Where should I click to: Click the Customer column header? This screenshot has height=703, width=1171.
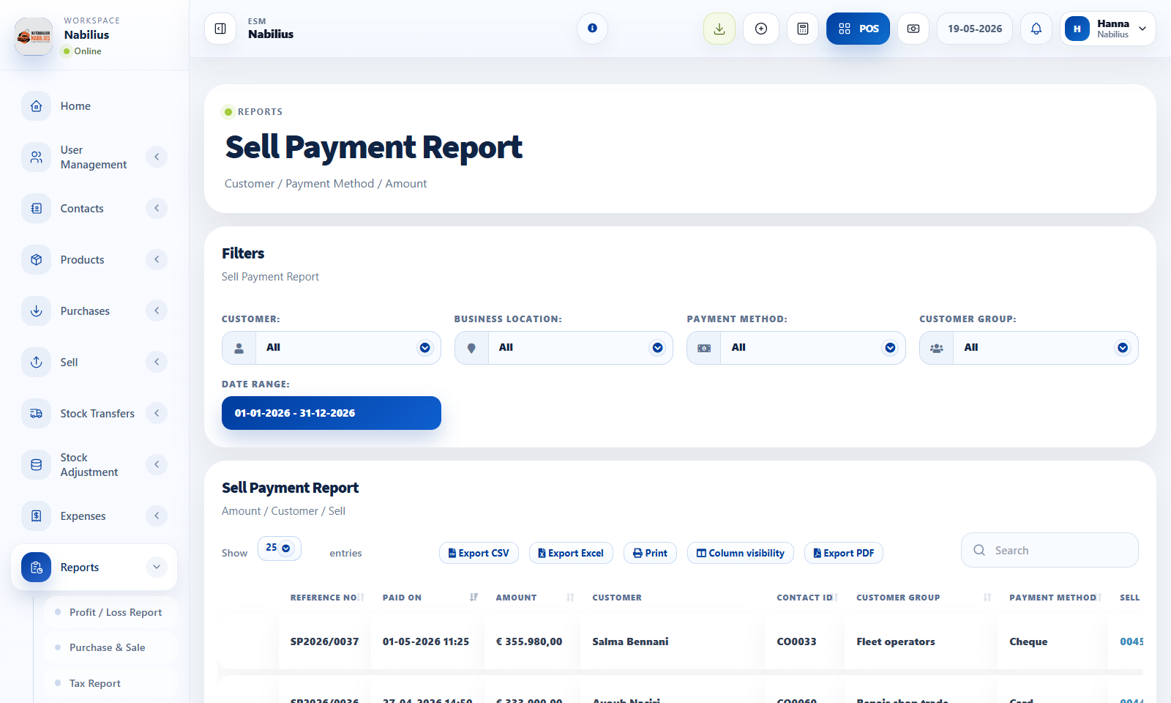(617, 598)
